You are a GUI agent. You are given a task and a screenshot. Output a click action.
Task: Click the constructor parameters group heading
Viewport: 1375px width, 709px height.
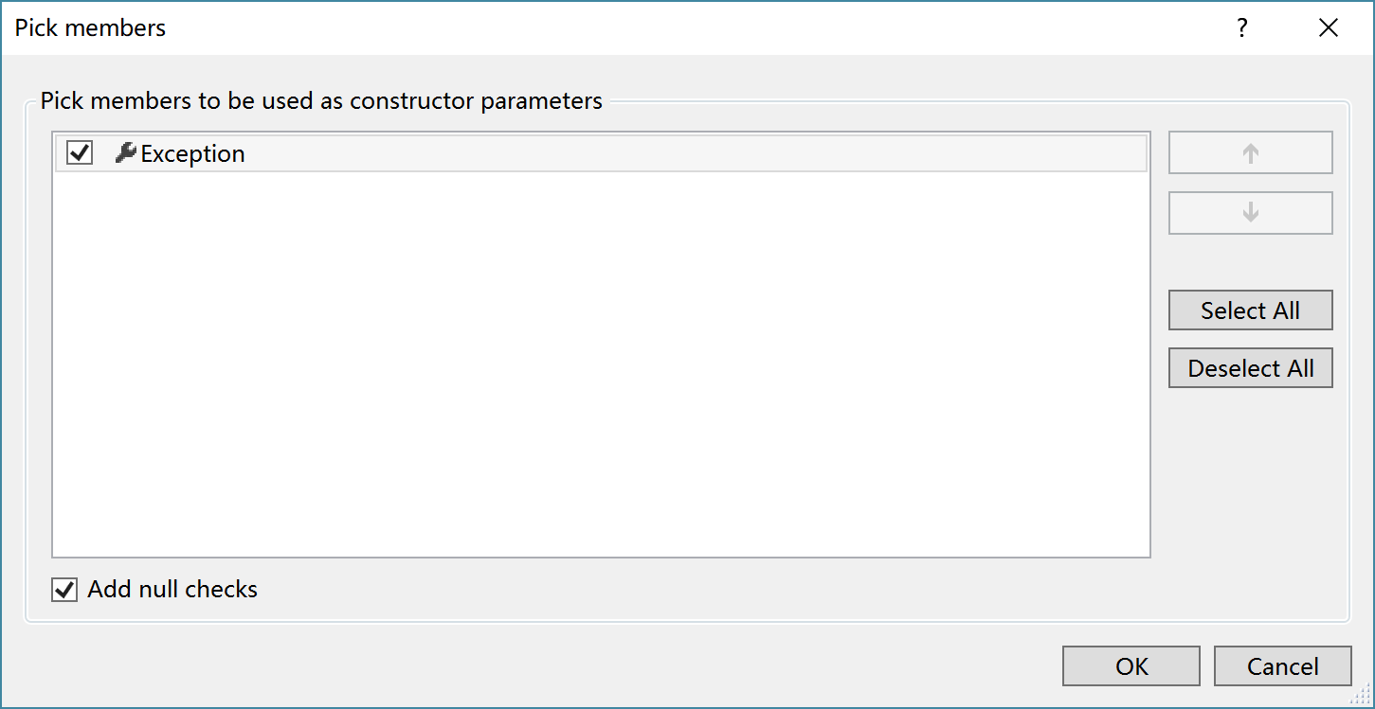click(321, 100)
